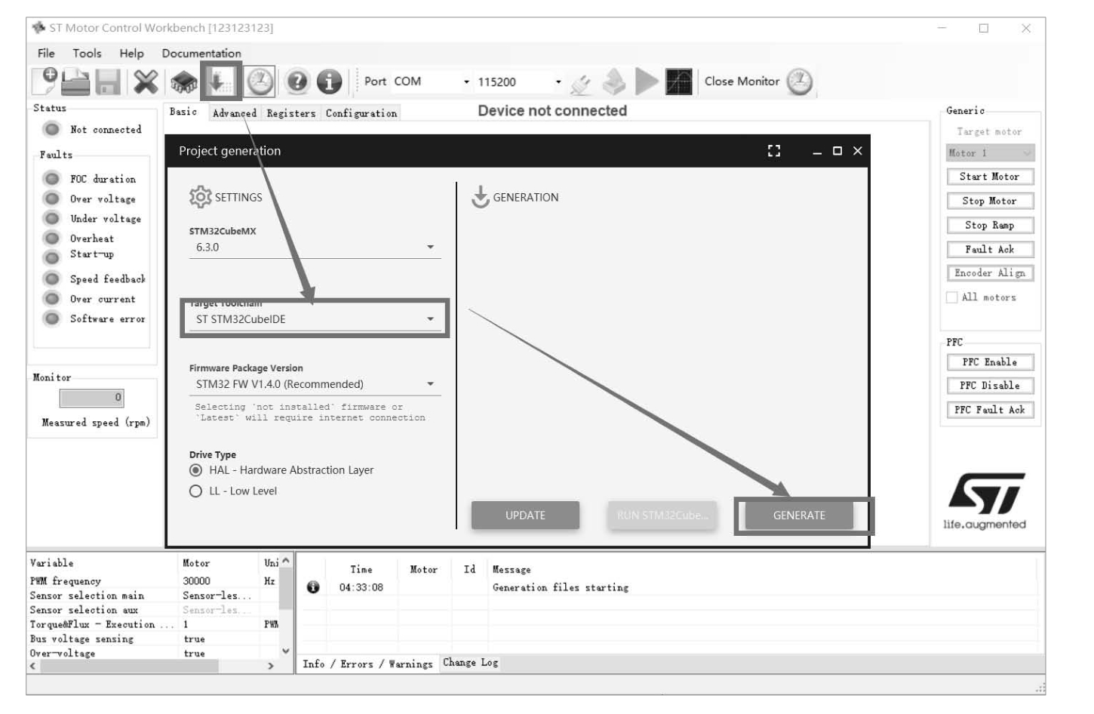
Task: Click the PFC Disable button
Action: [990, 386]
